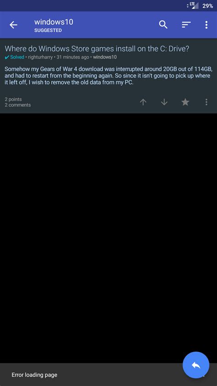Screen dimensions: 217x386
Task: Open the post's three-dot options menu
Action: point(206,102)
